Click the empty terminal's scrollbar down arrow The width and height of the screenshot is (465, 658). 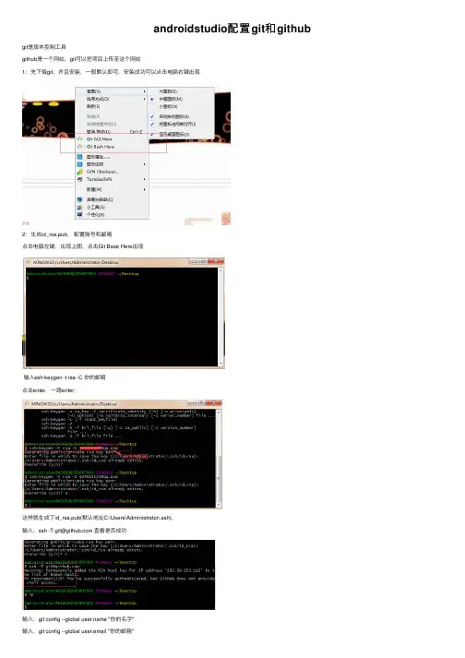pyautogui.click(x=221, y=364)
